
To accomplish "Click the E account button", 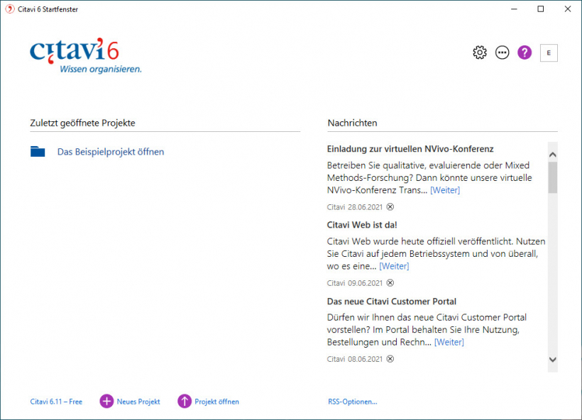I will [x=549, y=52].
